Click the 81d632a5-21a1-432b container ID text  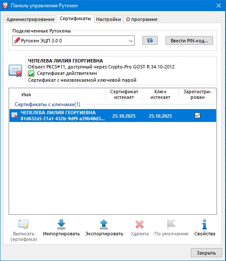pyautogui.click(x=63, y=119)
